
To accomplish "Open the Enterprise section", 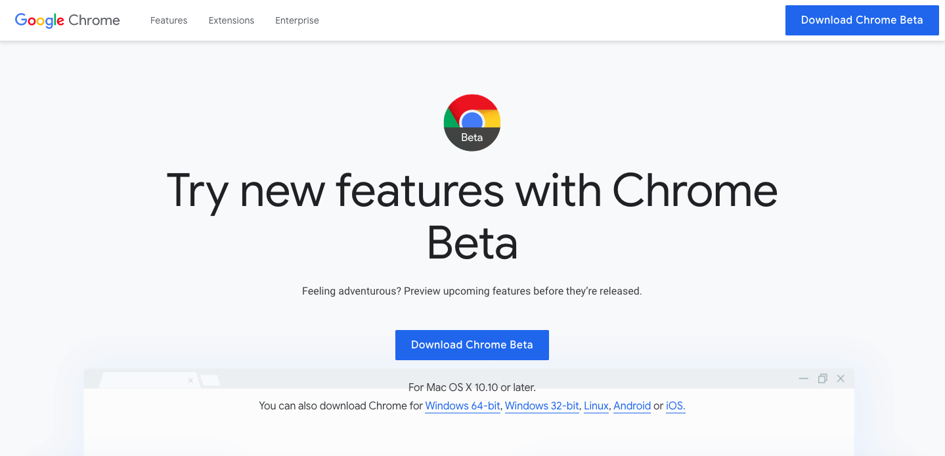I will pyautogui.click(x=297, y=20).
